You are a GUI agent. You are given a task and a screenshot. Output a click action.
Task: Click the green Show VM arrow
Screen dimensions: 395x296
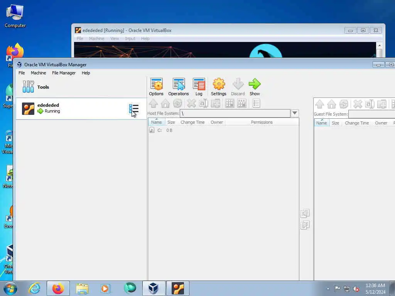(255, 87)
